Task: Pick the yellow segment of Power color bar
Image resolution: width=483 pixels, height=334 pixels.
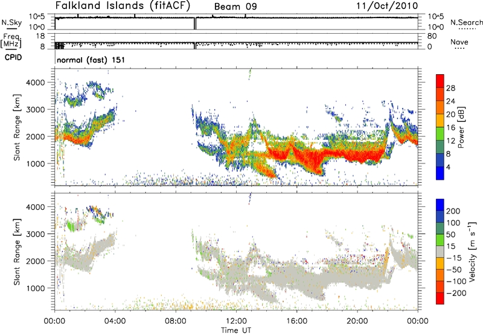Action: pos(440,121)
